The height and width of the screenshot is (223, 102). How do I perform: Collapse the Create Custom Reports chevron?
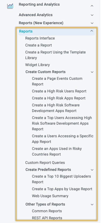92,72
